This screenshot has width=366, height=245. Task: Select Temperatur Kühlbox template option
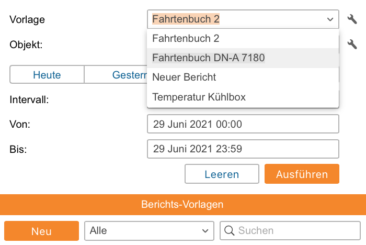[199, 97]
